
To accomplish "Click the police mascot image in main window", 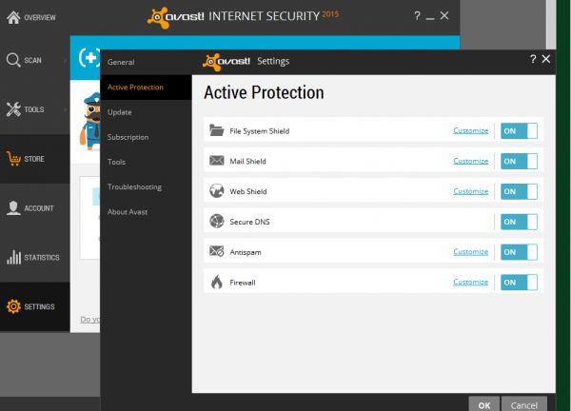I will 90,121.
